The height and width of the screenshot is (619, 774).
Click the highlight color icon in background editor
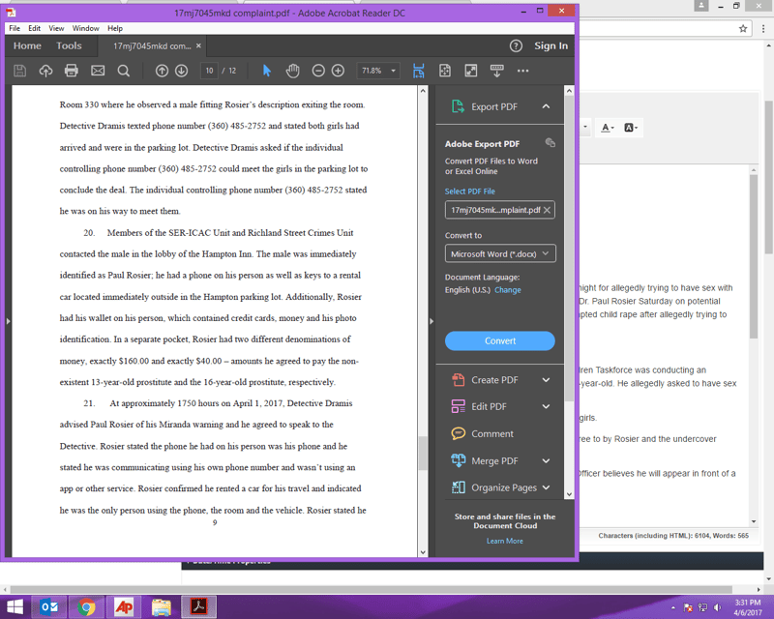coord(631,128)
